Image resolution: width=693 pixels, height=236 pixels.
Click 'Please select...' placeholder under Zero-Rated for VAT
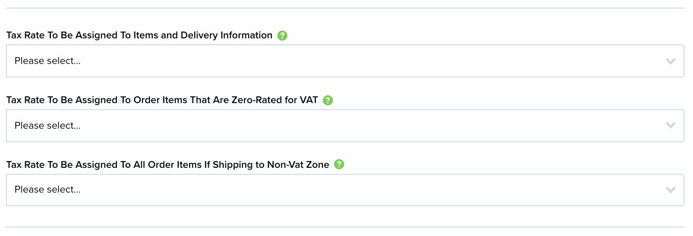coord(47,126)
